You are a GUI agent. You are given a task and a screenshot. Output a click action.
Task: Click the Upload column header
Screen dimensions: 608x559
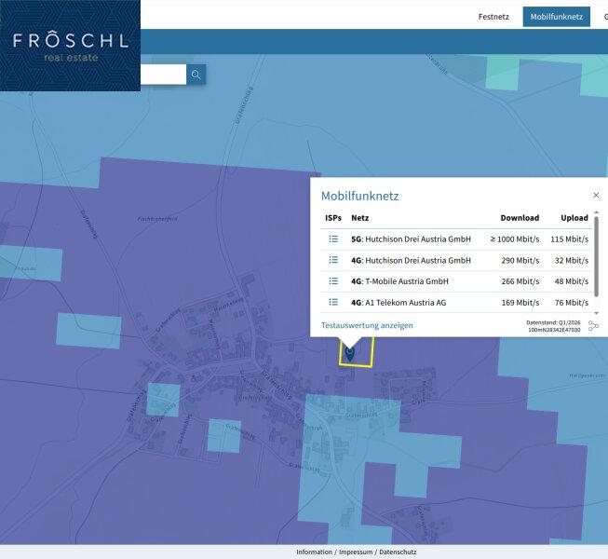pos(574,218)
